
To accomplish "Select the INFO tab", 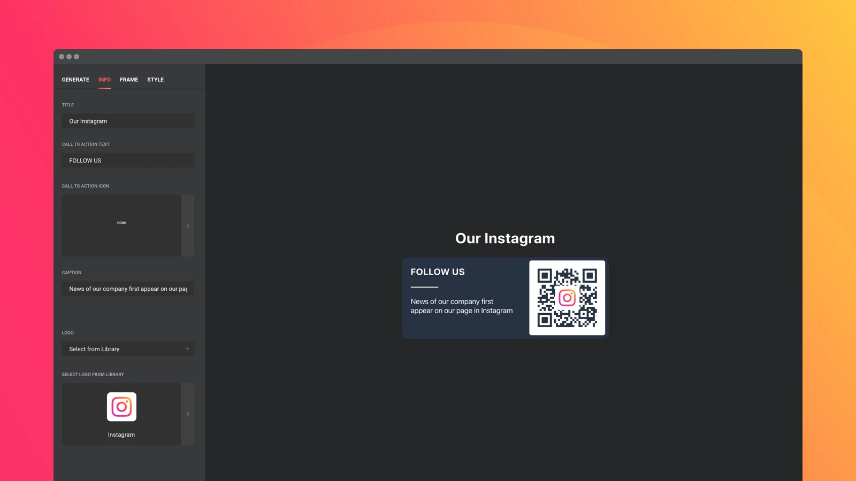I will pyautogui.click(x=104, y=80).
